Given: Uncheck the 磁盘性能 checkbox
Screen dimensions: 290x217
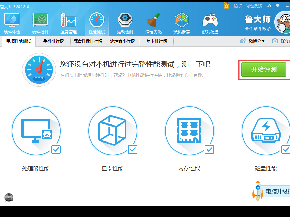Looking at the screenshot, I should tap(286, 149).
